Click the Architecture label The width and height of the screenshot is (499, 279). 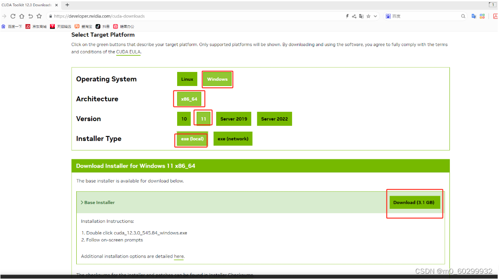[x=97, y=99]
